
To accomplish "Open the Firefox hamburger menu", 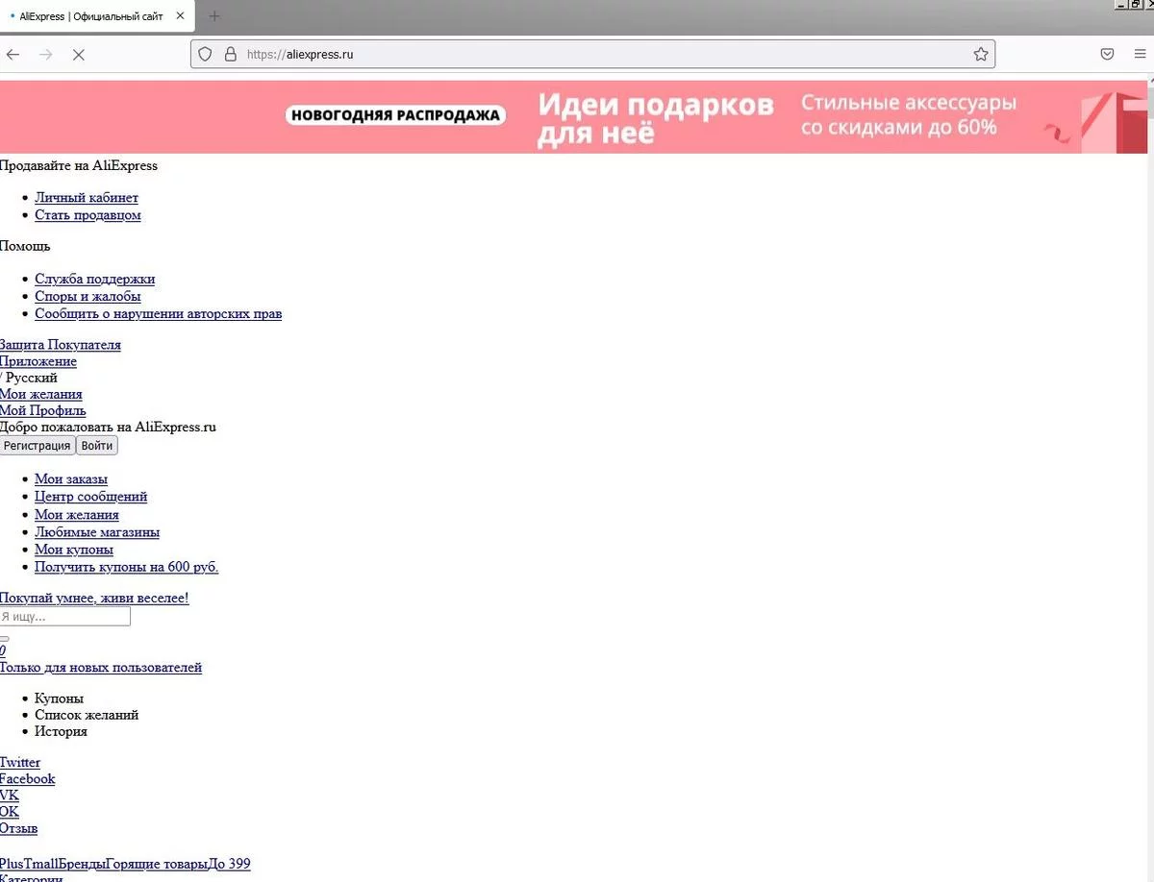I will click(x=1141, y=55).
